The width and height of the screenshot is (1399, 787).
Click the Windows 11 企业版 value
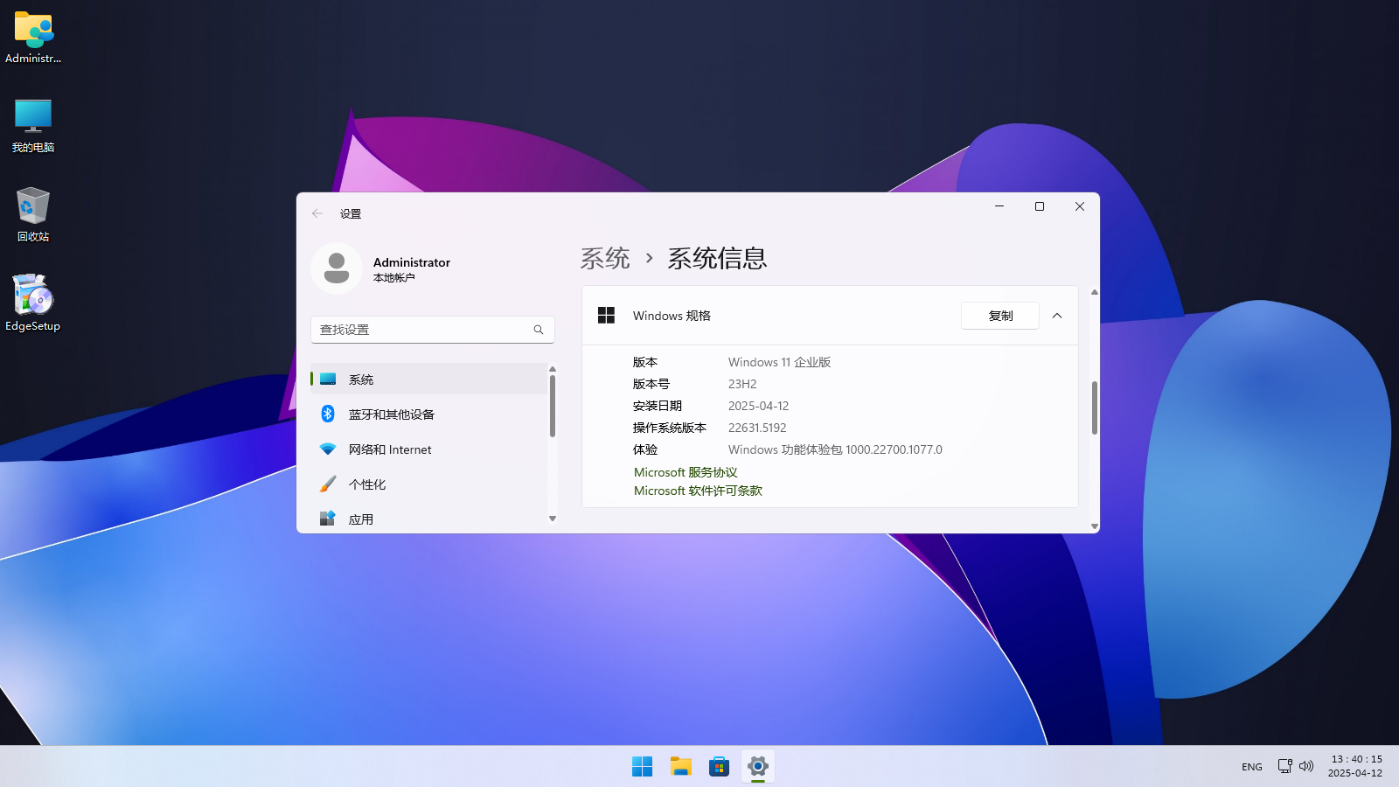[x=779, y=362]
